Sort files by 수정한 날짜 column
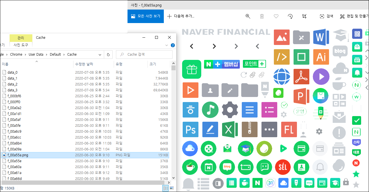Image resolution: width=369 pixels, height=192 pixels. (x=93, y=64)
